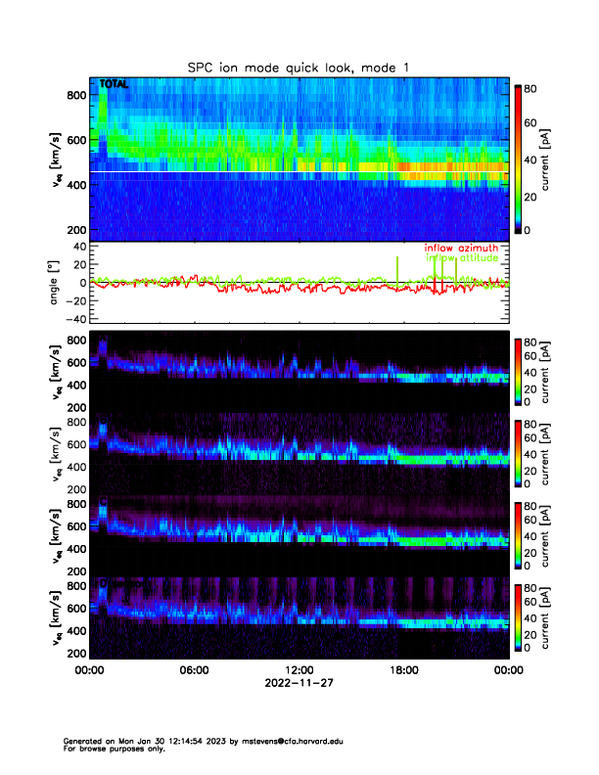The image size is (599, 775).
Task: Click the date label 2022-11-27
Action: (299, 683)
